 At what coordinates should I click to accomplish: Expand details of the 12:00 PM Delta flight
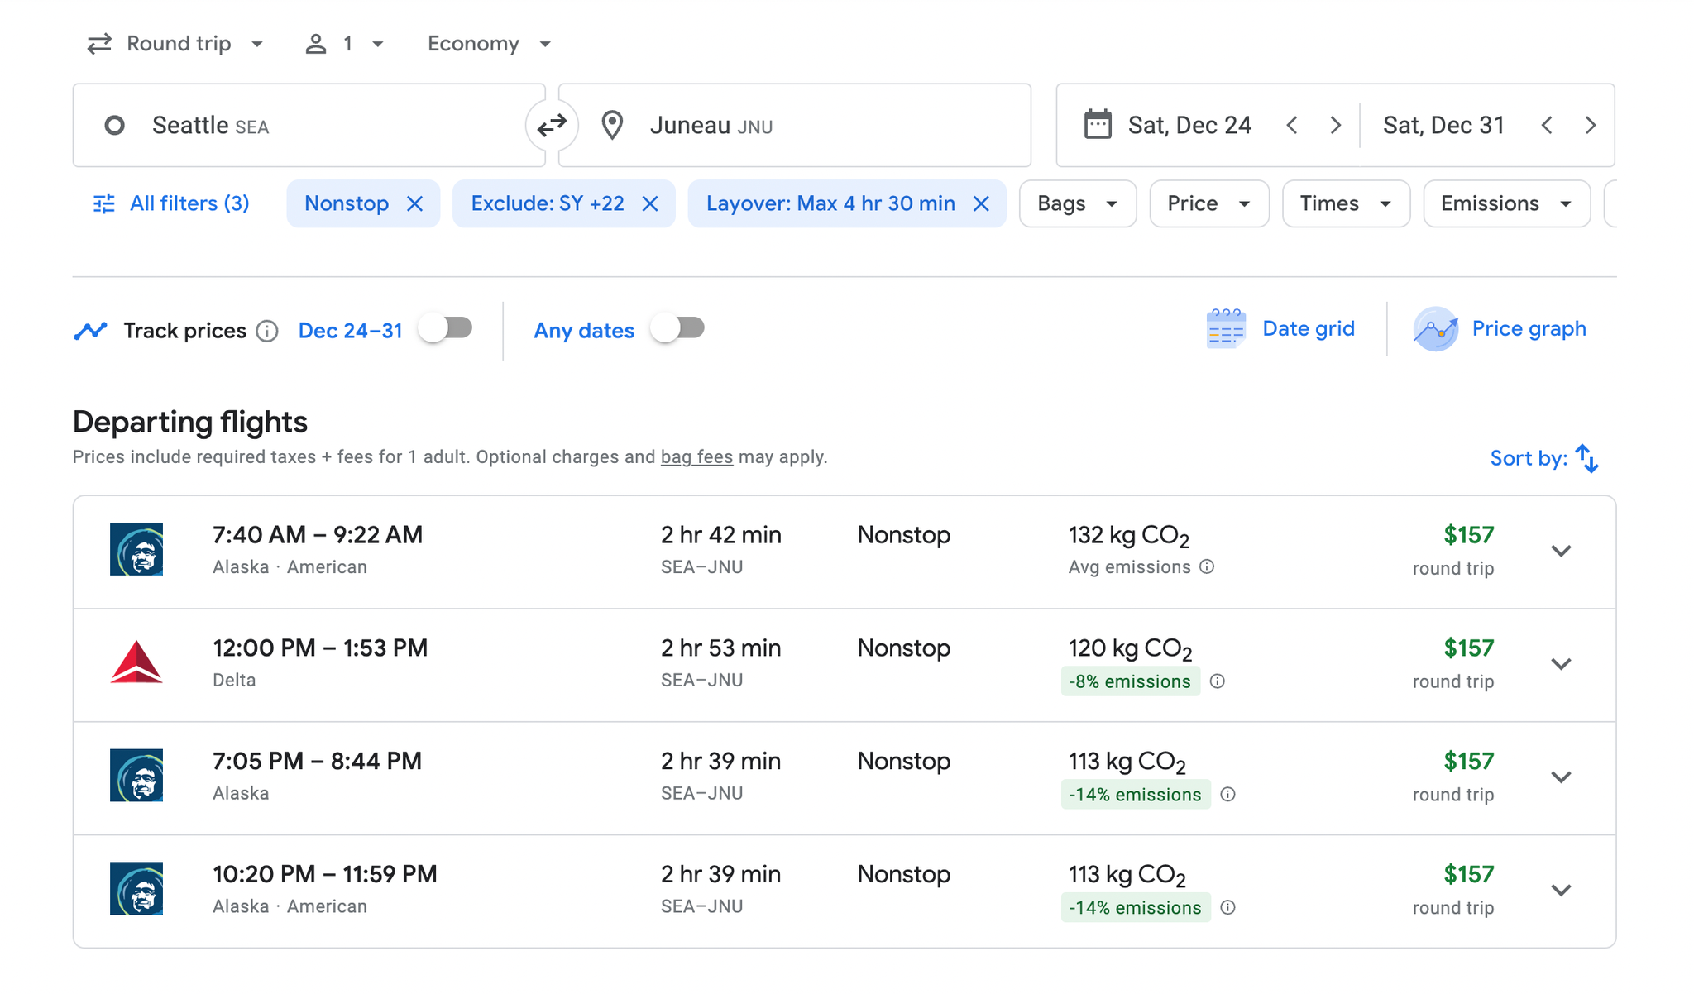(x=1562, y=664)
